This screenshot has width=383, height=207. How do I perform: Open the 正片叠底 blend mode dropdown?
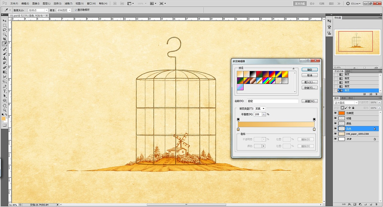coord(346,103)
